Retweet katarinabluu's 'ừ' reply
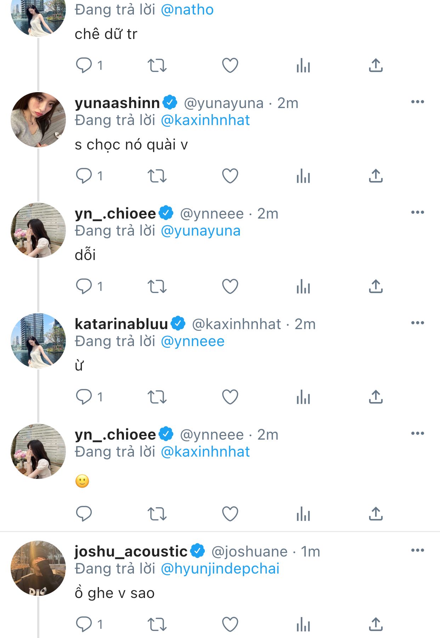Screen dimensions: 440x638 tap(157, 397)
